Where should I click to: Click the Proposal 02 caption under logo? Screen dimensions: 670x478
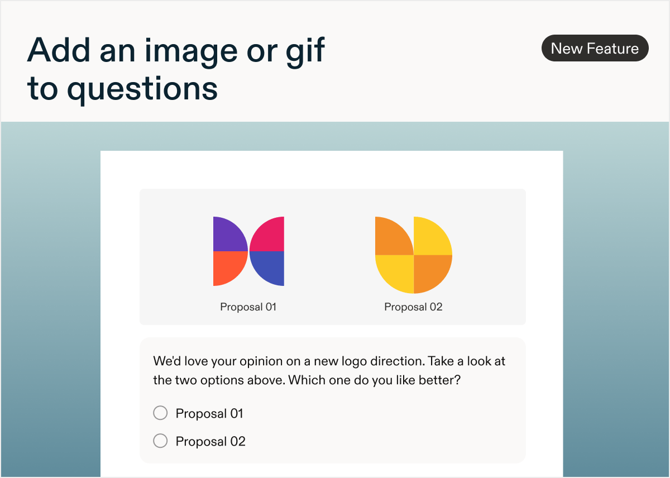pos(413,307)
